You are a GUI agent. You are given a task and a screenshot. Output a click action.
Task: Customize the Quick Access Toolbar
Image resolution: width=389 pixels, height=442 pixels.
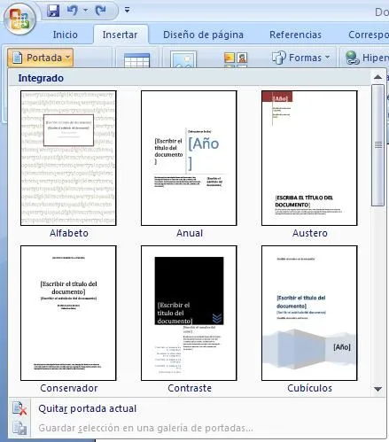coord(128,11)
